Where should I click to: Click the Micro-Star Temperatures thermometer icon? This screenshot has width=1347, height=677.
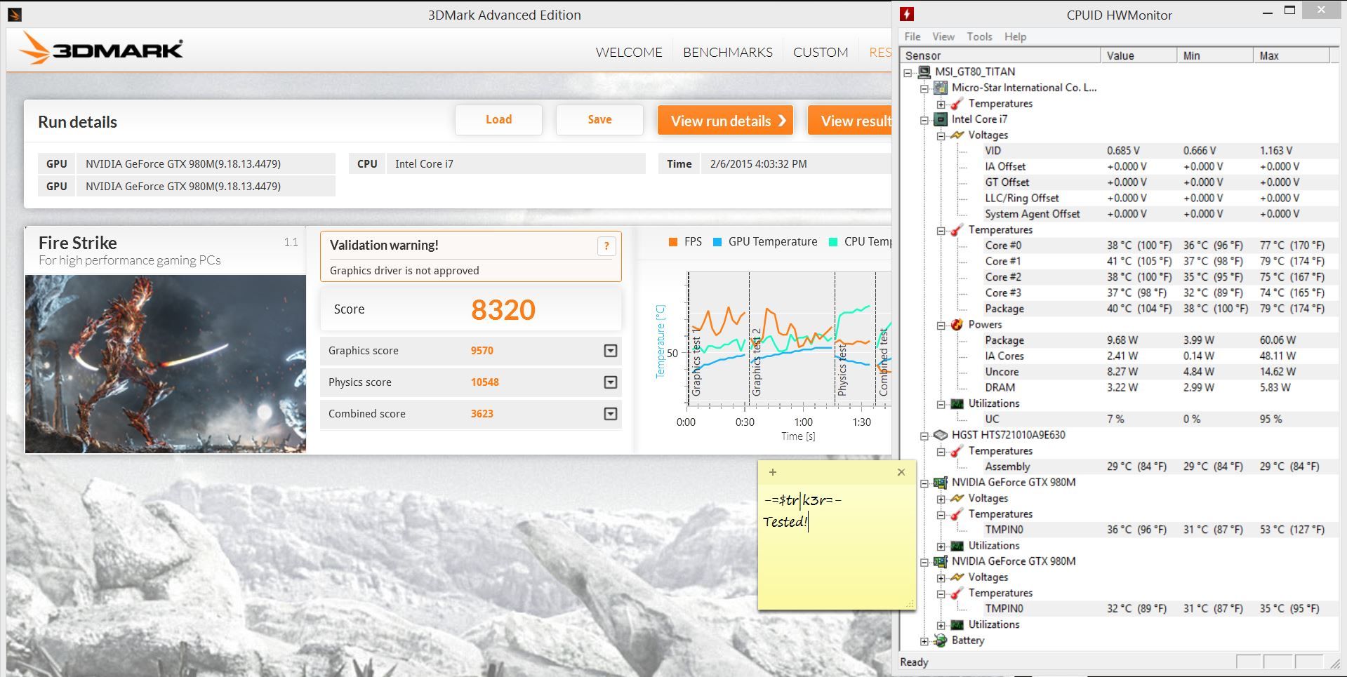pyautogui.click(x=957, y=104)
